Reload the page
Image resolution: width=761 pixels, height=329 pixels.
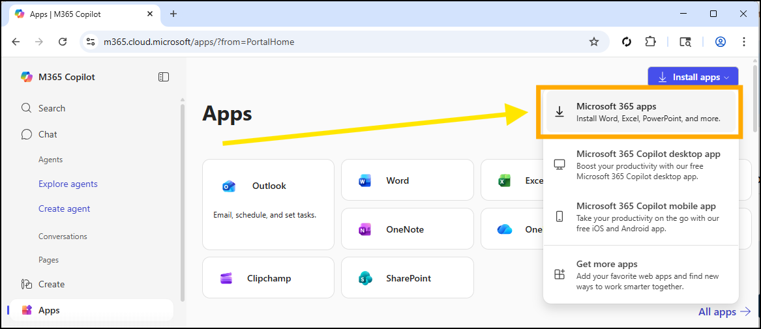tap(63, 42)
